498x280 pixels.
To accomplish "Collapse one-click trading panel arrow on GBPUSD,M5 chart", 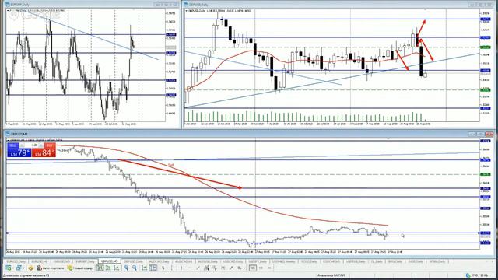I will pos(9,140).
